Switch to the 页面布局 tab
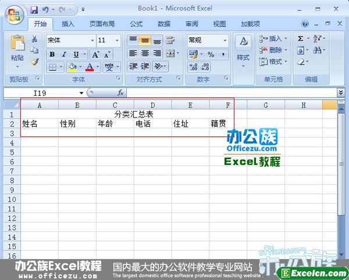Viewport: 349px width, 280px height. coord(102,24)
